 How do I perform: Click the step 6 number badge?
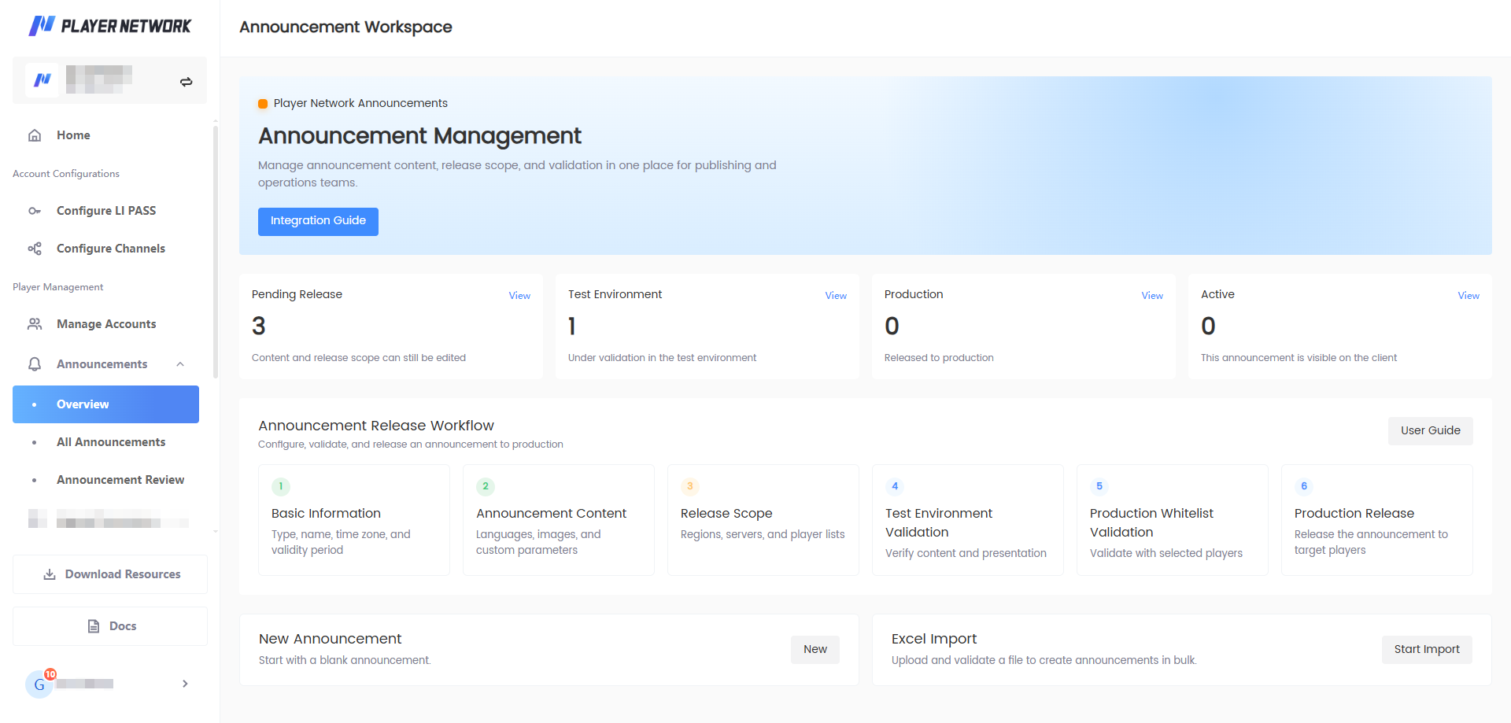point(1304,486)
